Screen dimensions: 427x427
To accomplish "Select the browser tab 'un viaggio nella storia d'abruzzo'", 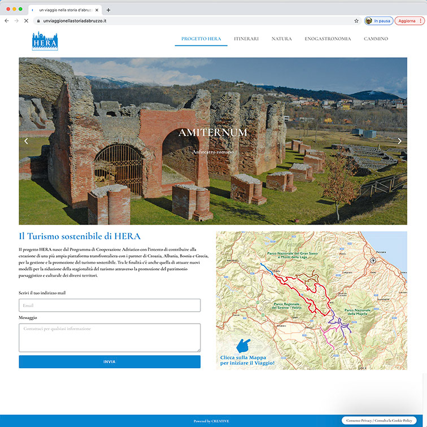I will coord(65,10).
